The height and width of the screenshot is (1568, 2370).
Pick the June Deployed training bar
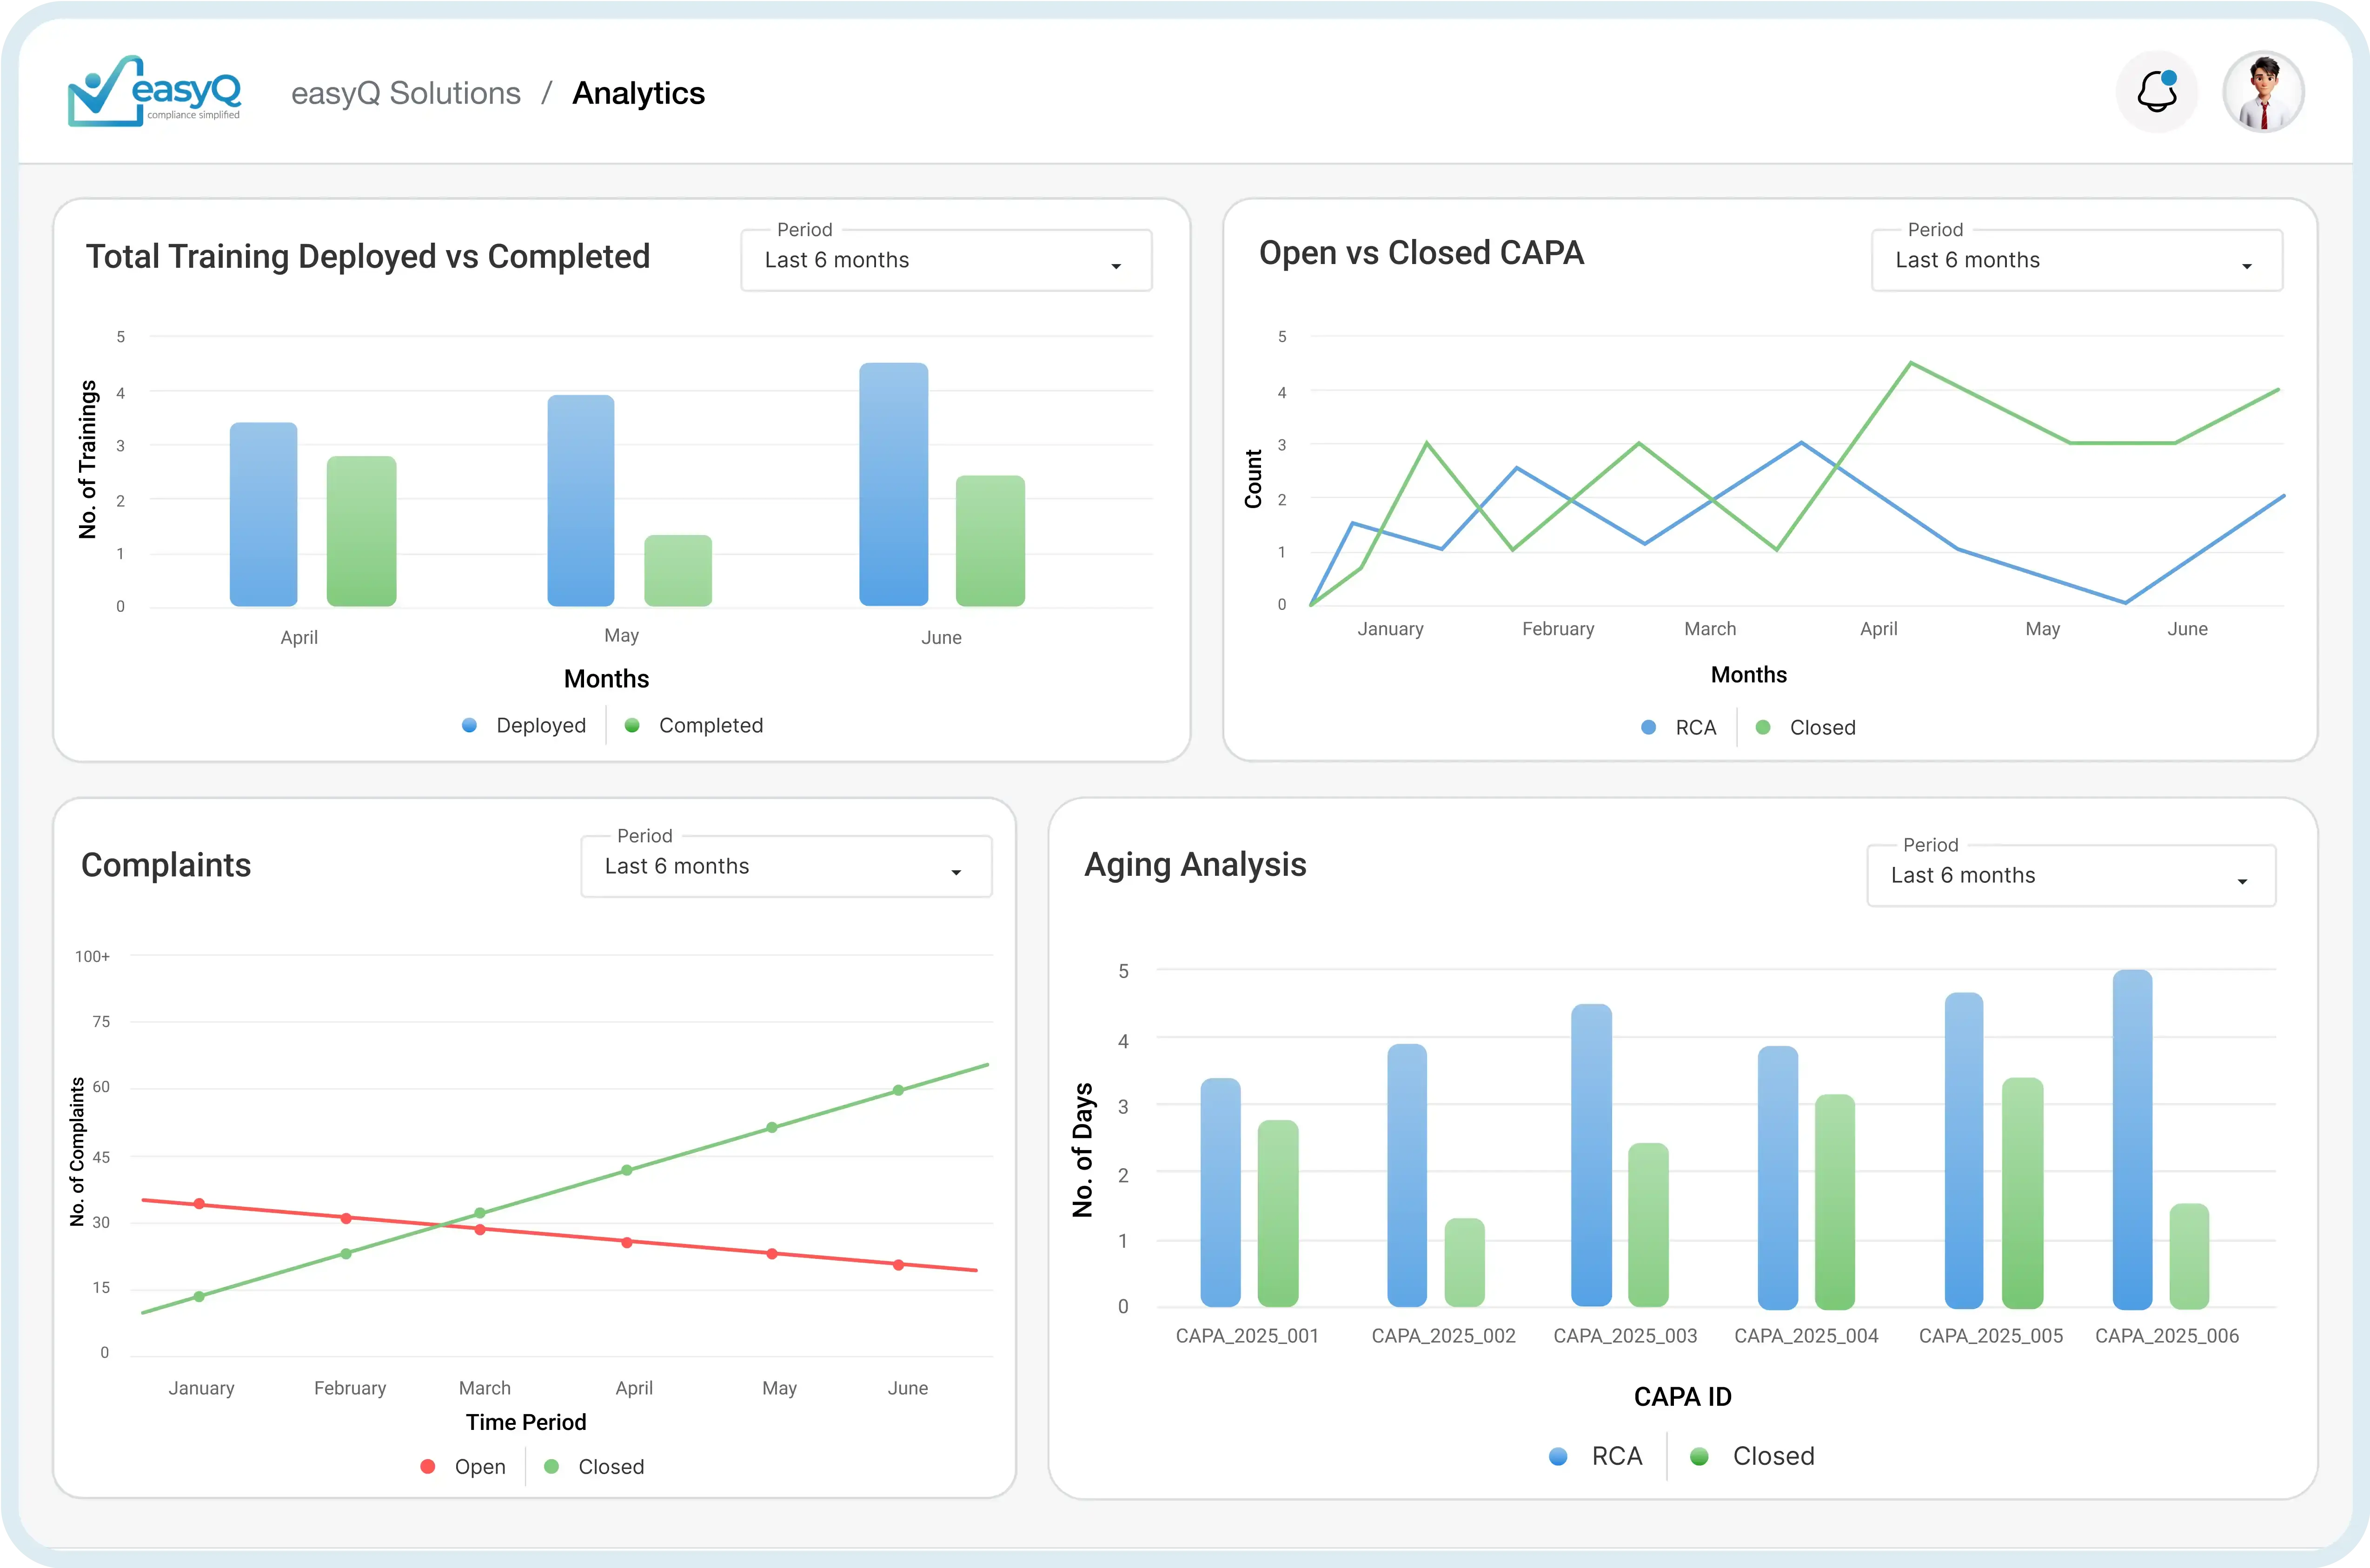[894, 484]
